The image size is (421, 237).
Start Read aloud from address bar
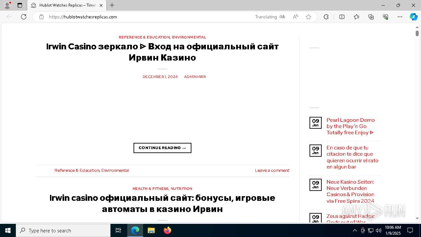point(295,17)
